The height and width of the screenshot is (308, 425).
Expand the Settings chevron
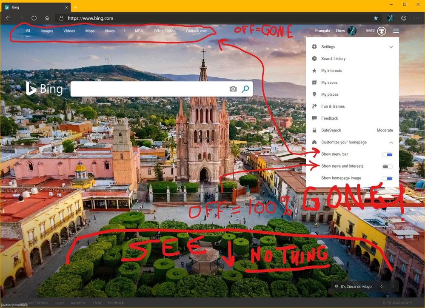[391, 47]
